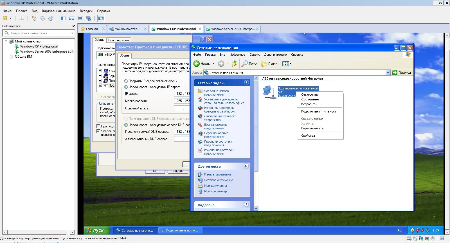This screenshot has height=243, width=450.
Task: Select Windows XP Professional in library tree
Action: pos(39,46)
